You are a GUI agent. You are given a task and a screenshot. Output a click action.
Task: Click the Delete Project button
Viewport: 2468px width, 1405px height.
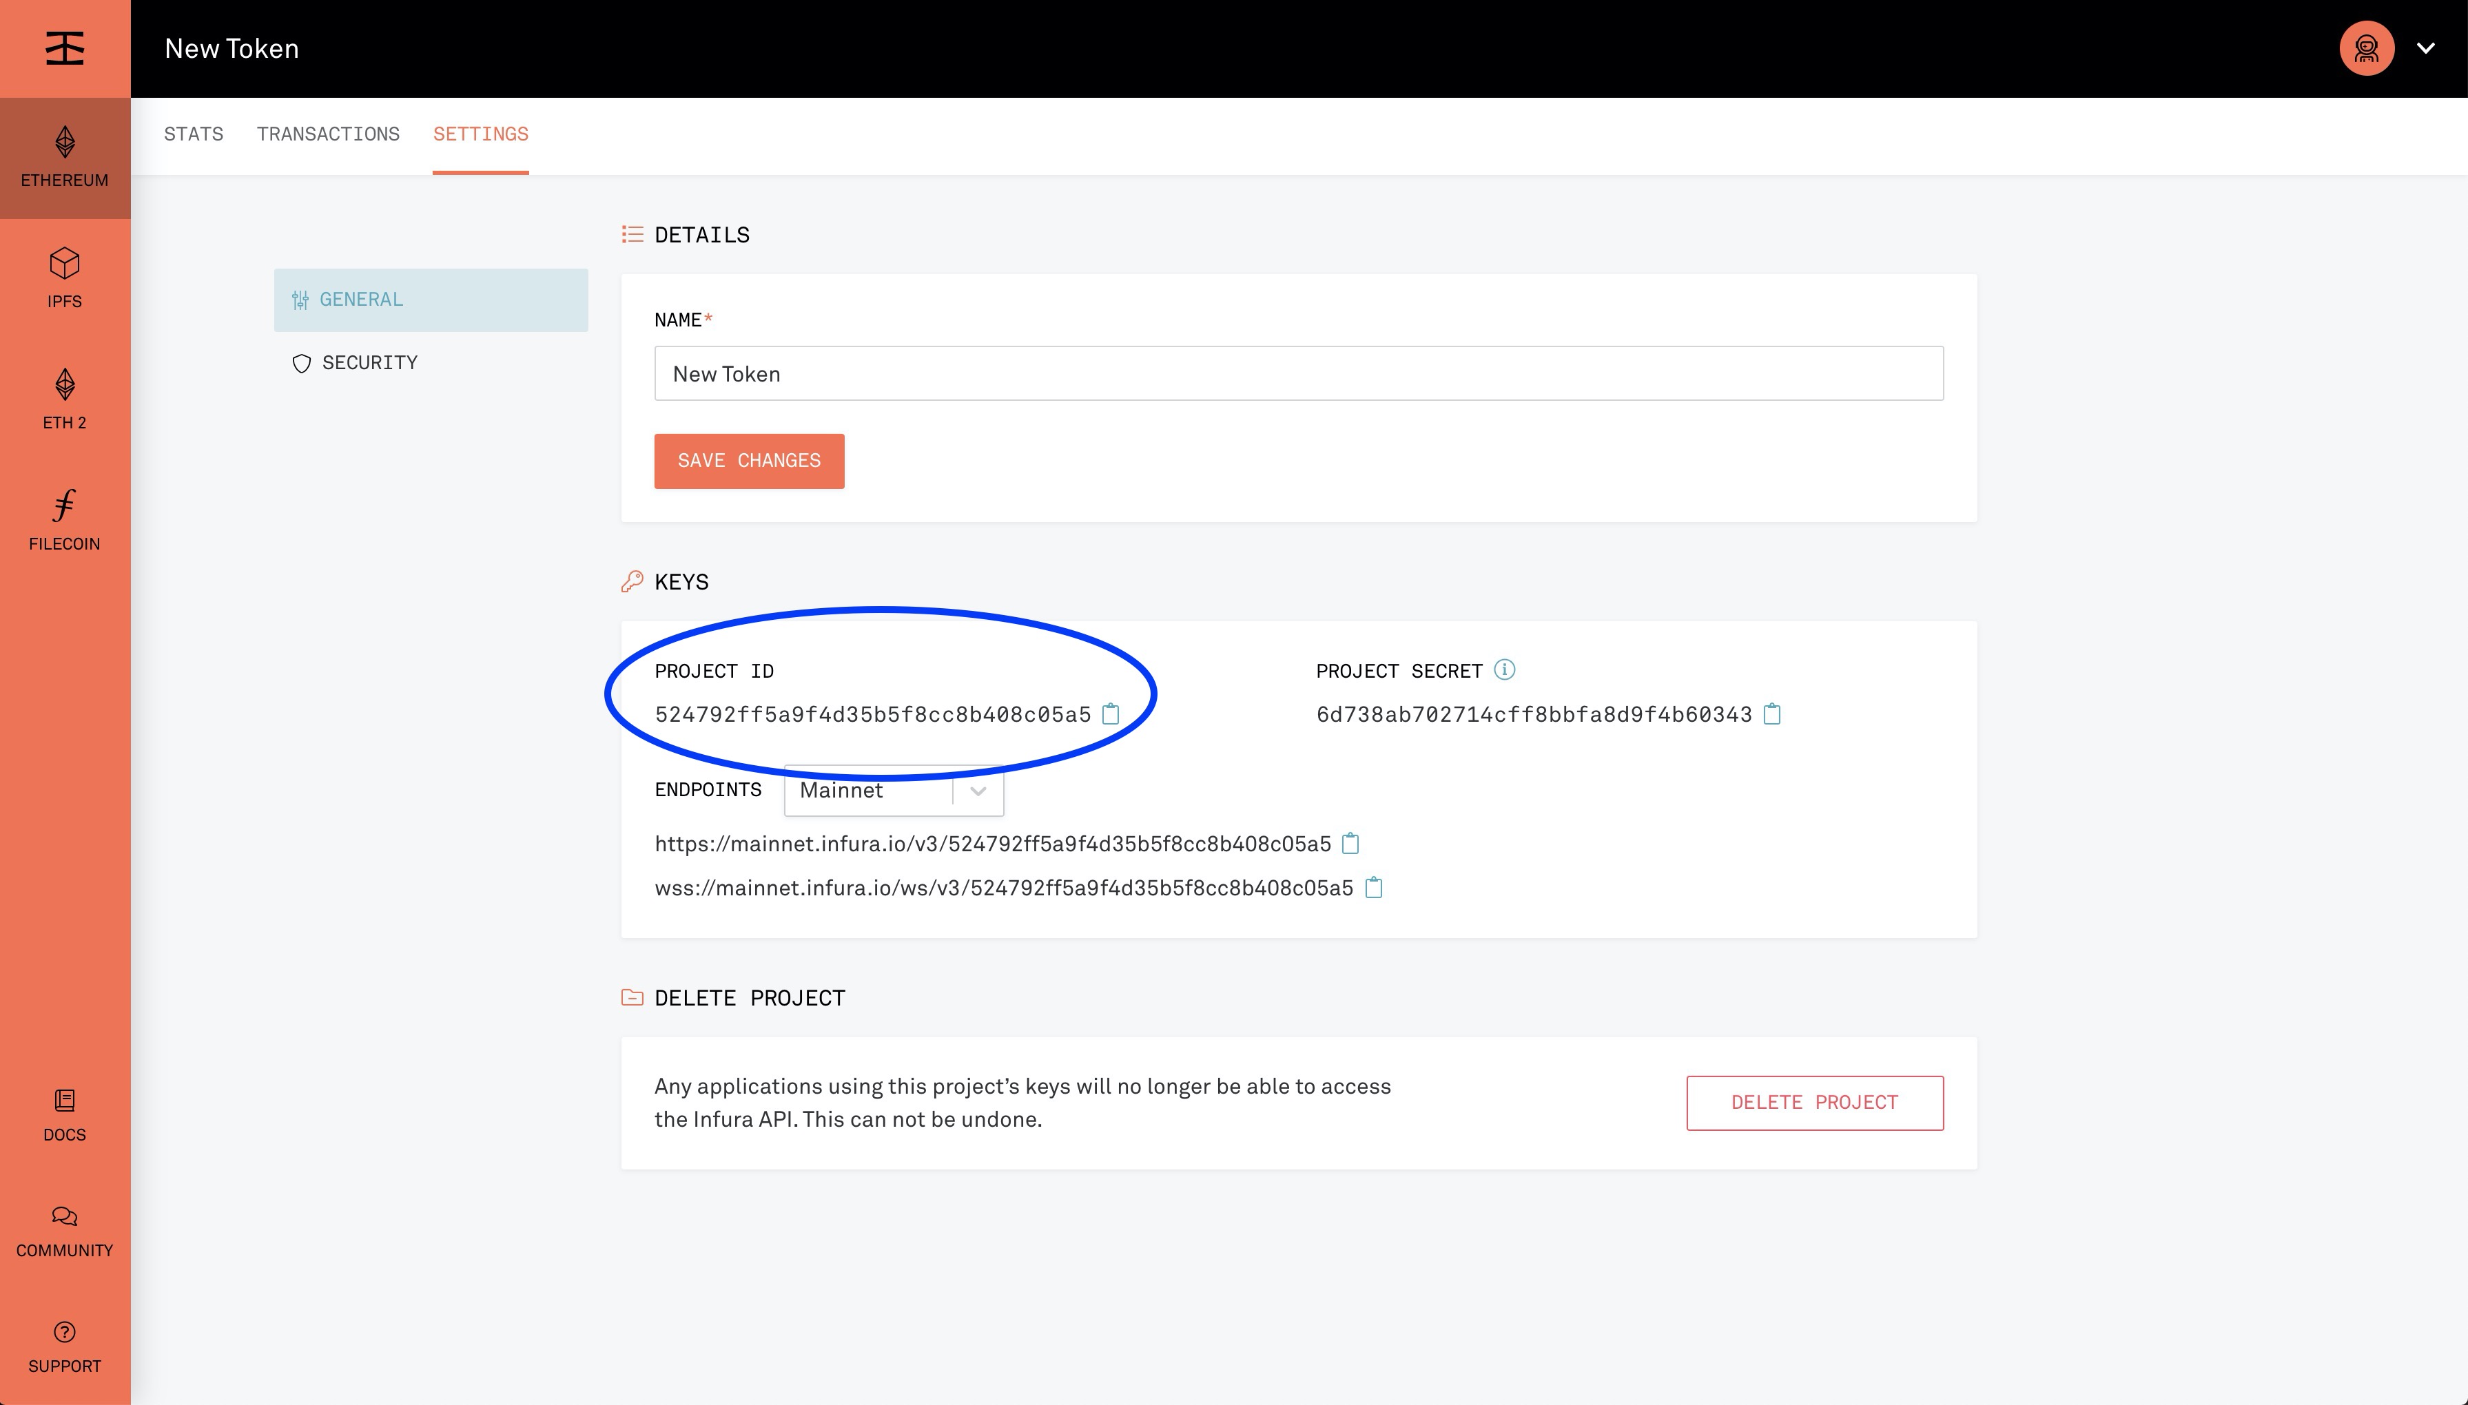click(1815, 1102)
